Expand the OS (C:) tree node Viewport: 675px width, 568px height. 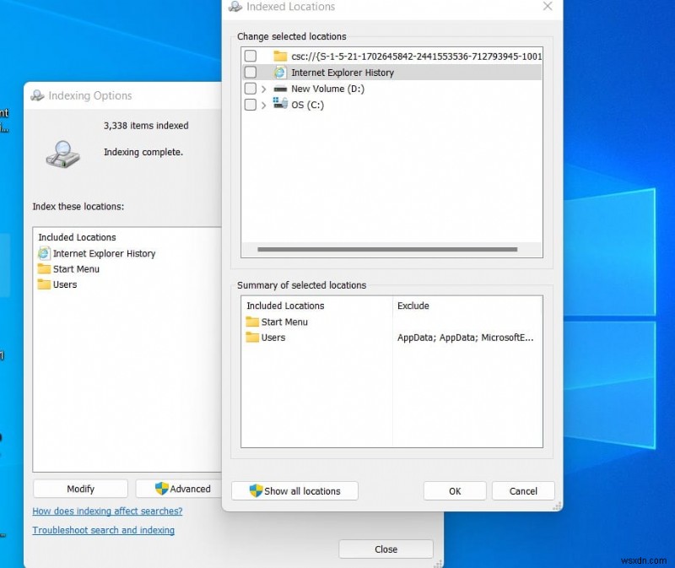(x=263, y=105)
